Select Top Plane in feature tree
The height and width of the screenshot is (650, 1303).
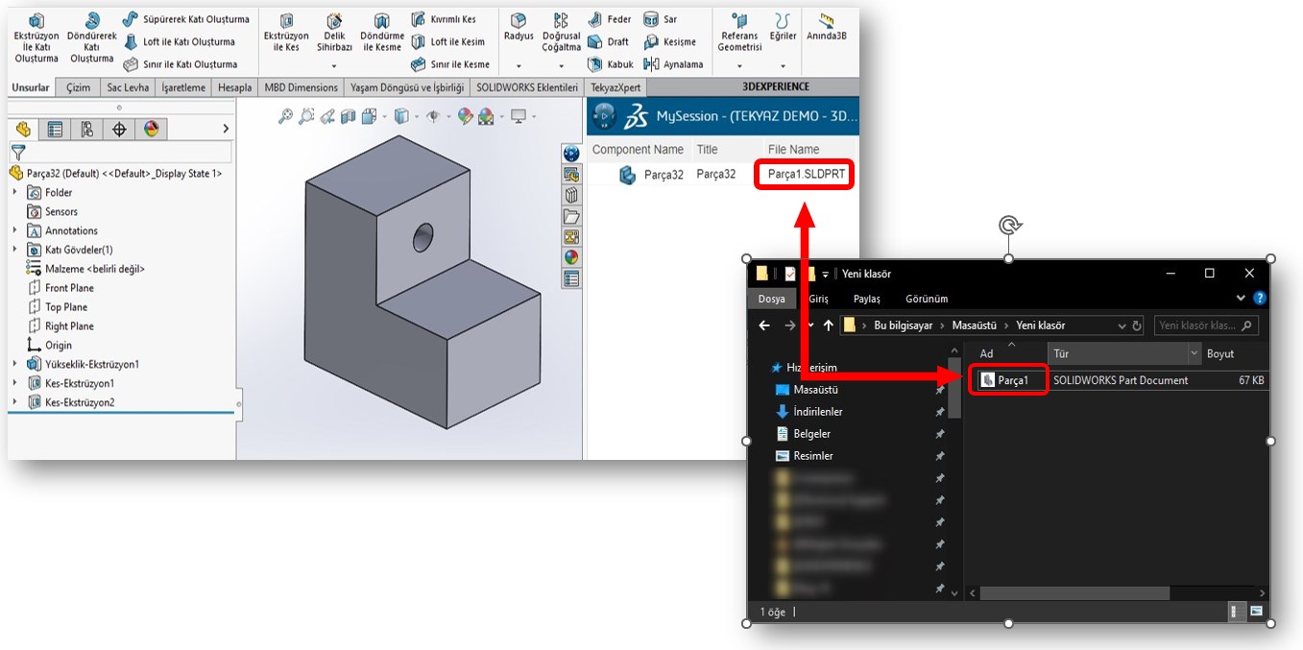(x=59, y=307)
